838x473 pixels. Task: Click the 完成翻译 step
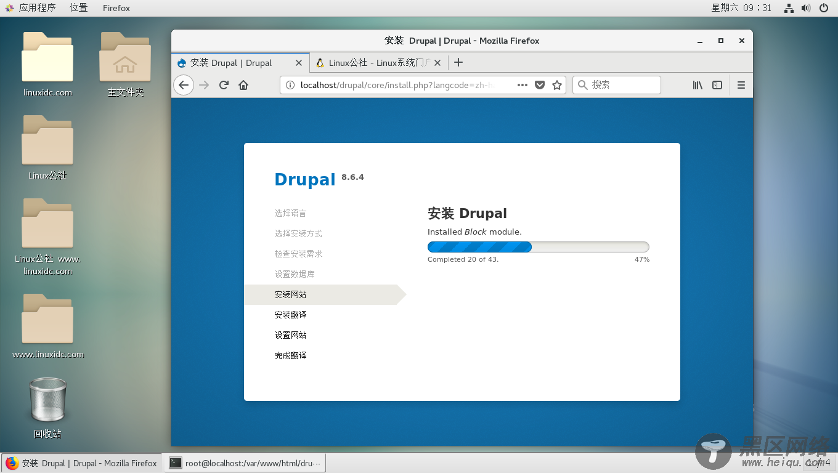(x=290, y=355)
